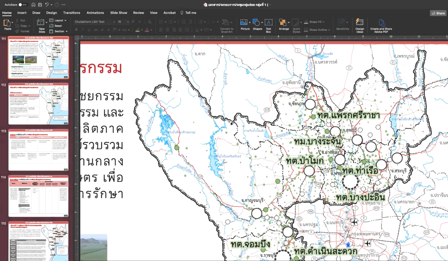This screenshot has width=448, height=261.
Task: Open the Design Ideas panel
Action: pos(360,23)
